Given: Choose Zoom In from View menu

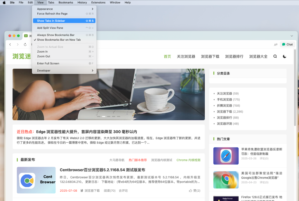Looking at the screenshot, I should tap(64, 52).
